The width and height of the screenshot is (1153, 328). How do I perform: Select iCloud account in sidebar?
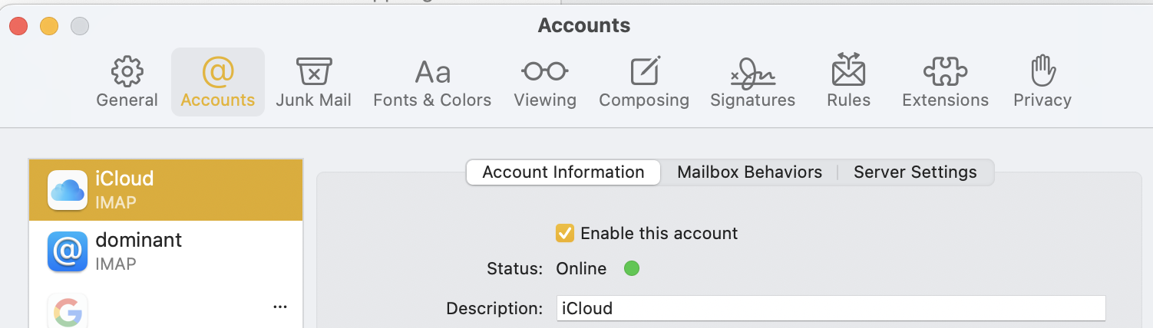(166, 190)
